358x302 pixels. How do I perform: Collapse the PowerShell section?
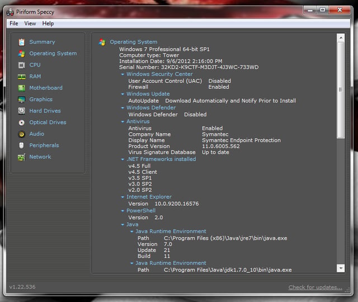[x=123, y=211]
